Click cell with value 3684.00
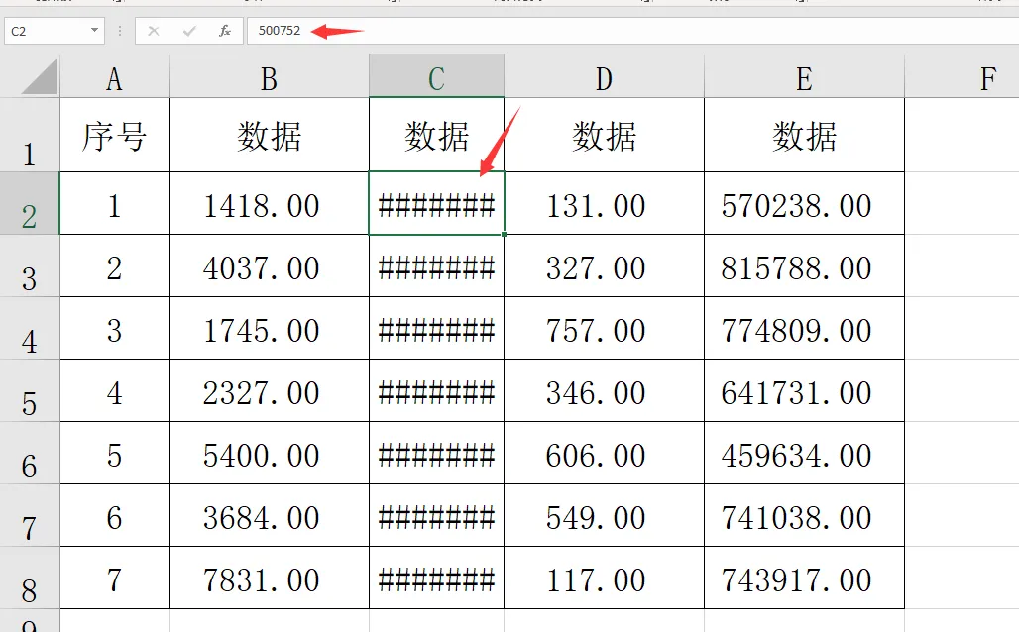 pyautogui.click(x=269, y=515)
